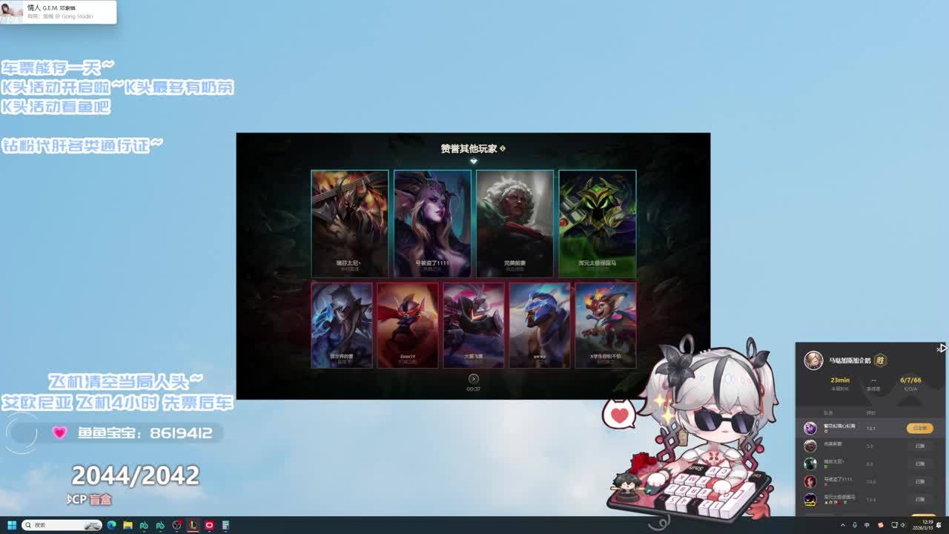
Task: Click the 23min game duration value
Action: point(840,380)
